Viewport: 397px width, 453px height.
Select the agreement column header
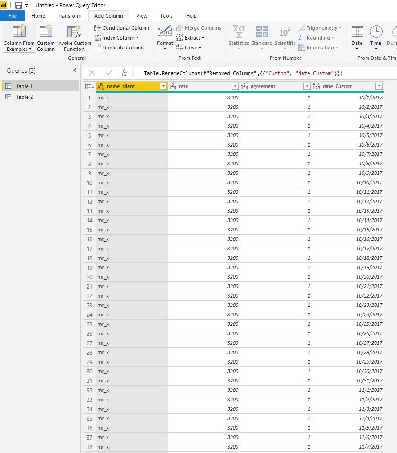pyautogui.click(x=276, y=86)
